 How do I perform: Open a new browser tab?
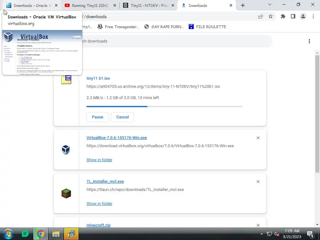242,6
